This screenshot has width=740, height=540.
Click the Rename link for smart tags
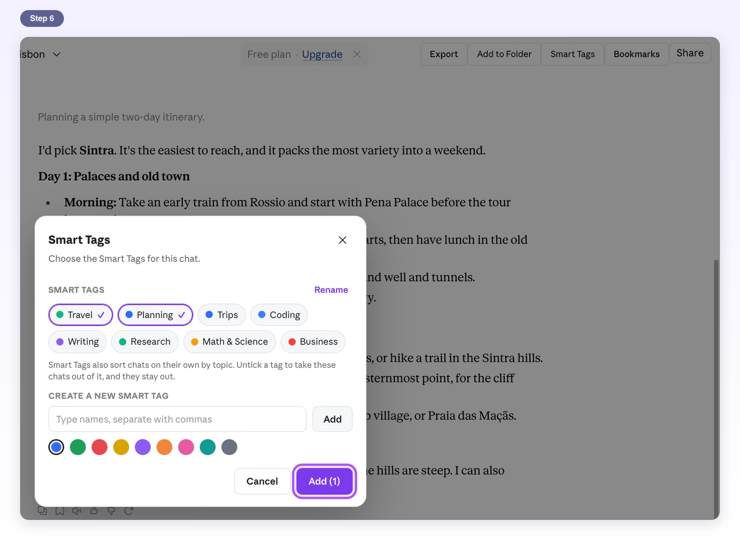click(331, 290)
